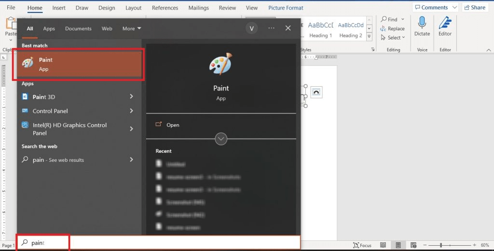Switch to the Apps search filter tab
The height and width of the screenshot is (251, 494).
(x=49, y=28)
